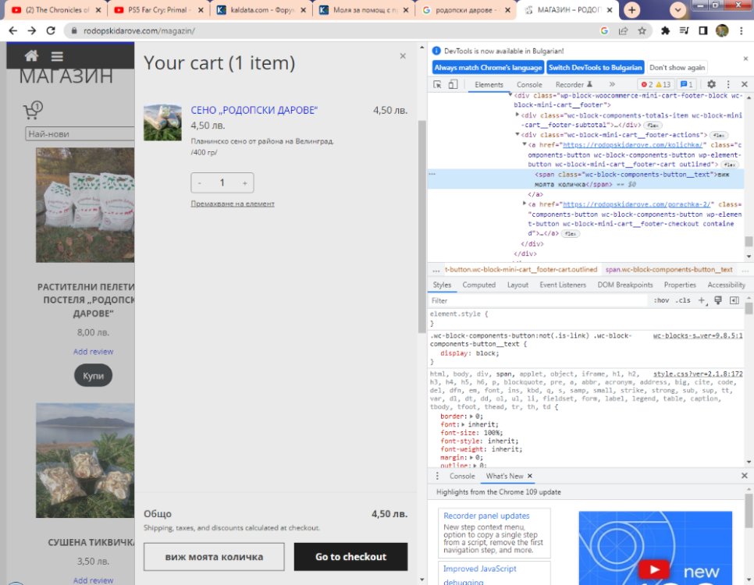Open the site hamburger menu
The width and height of the screenshot is (754, 585).
click(57, 56)
